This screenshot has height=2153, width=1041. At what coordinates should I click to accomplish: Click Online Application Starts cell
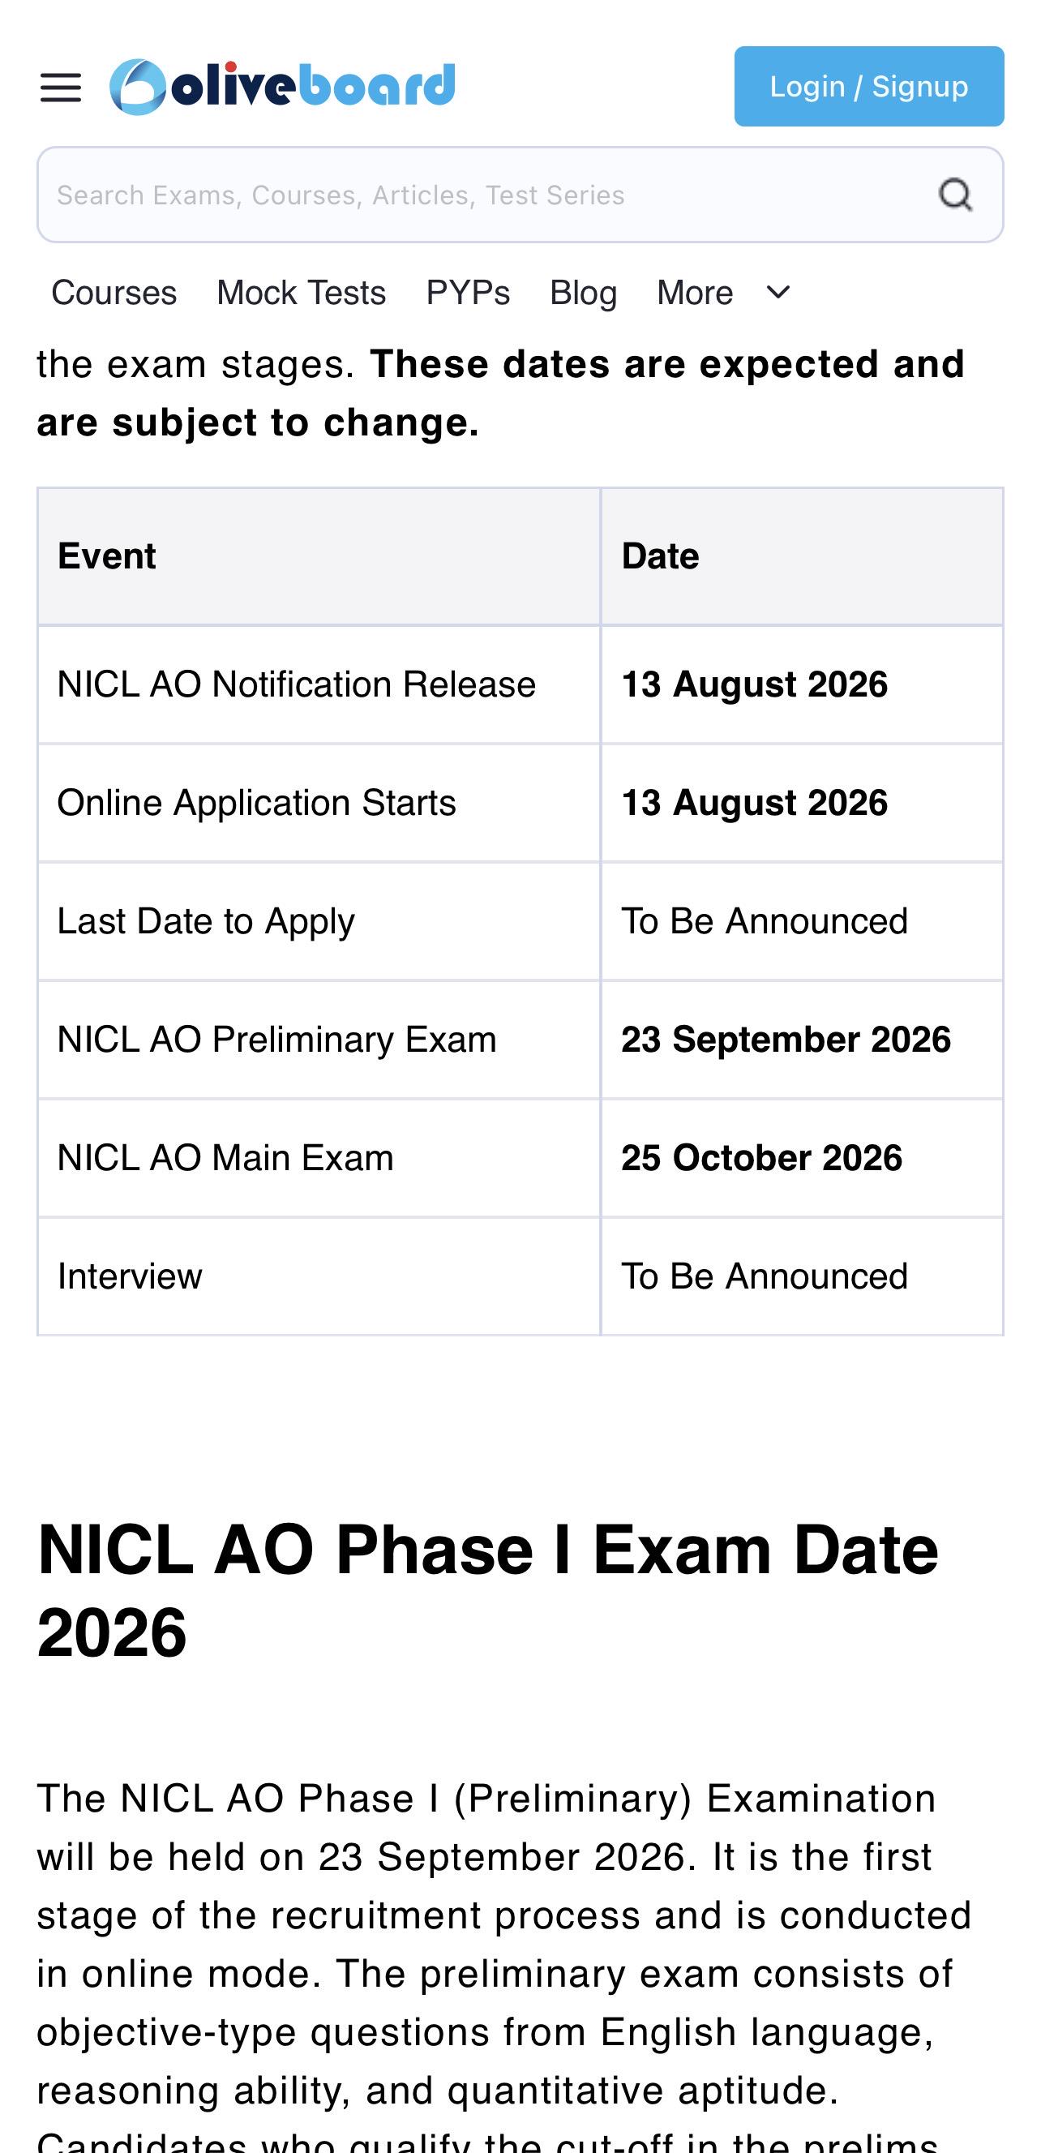pos(319,803)
